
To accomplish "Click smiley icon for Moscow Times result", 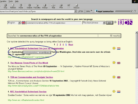I will click(x=114, y=63).
